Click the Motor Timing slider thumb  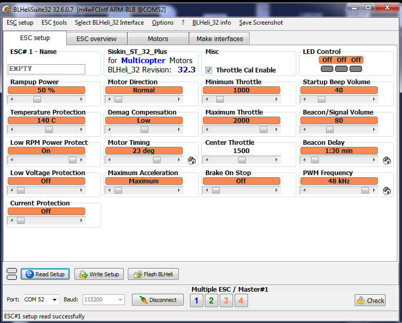[x=157, y=160]
